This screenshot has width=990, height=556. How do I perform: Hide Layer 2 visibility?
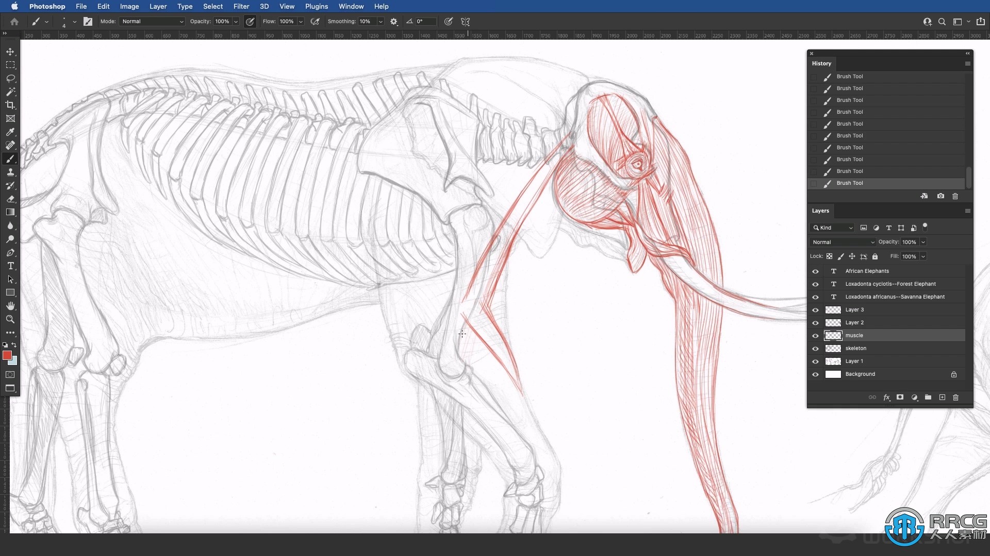(x=815, y=323)
